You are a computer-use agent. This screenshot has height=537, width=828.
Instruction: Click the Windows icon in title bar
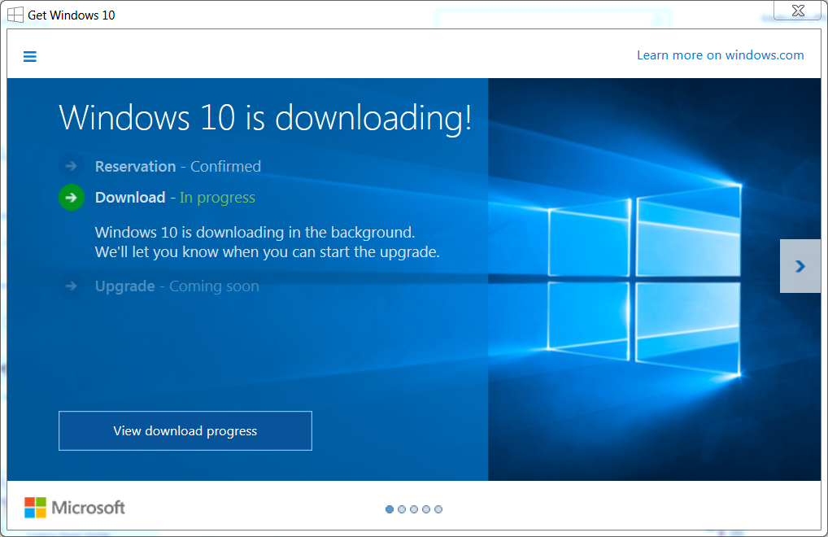(15, 15)
